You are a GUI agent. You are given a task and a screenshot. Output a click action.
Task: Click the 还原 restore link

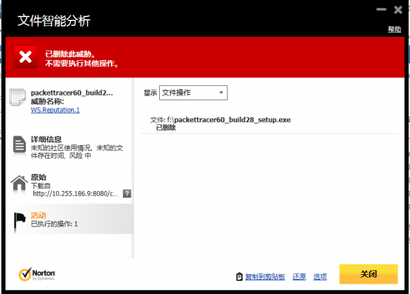[299, 276]
